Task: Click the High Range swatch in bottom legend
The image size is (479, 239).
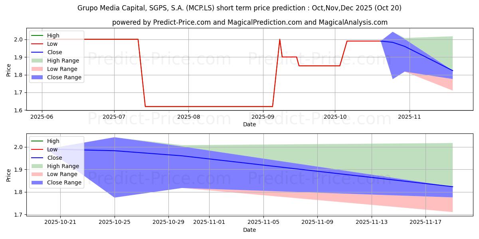Action: tap(38, 166)
